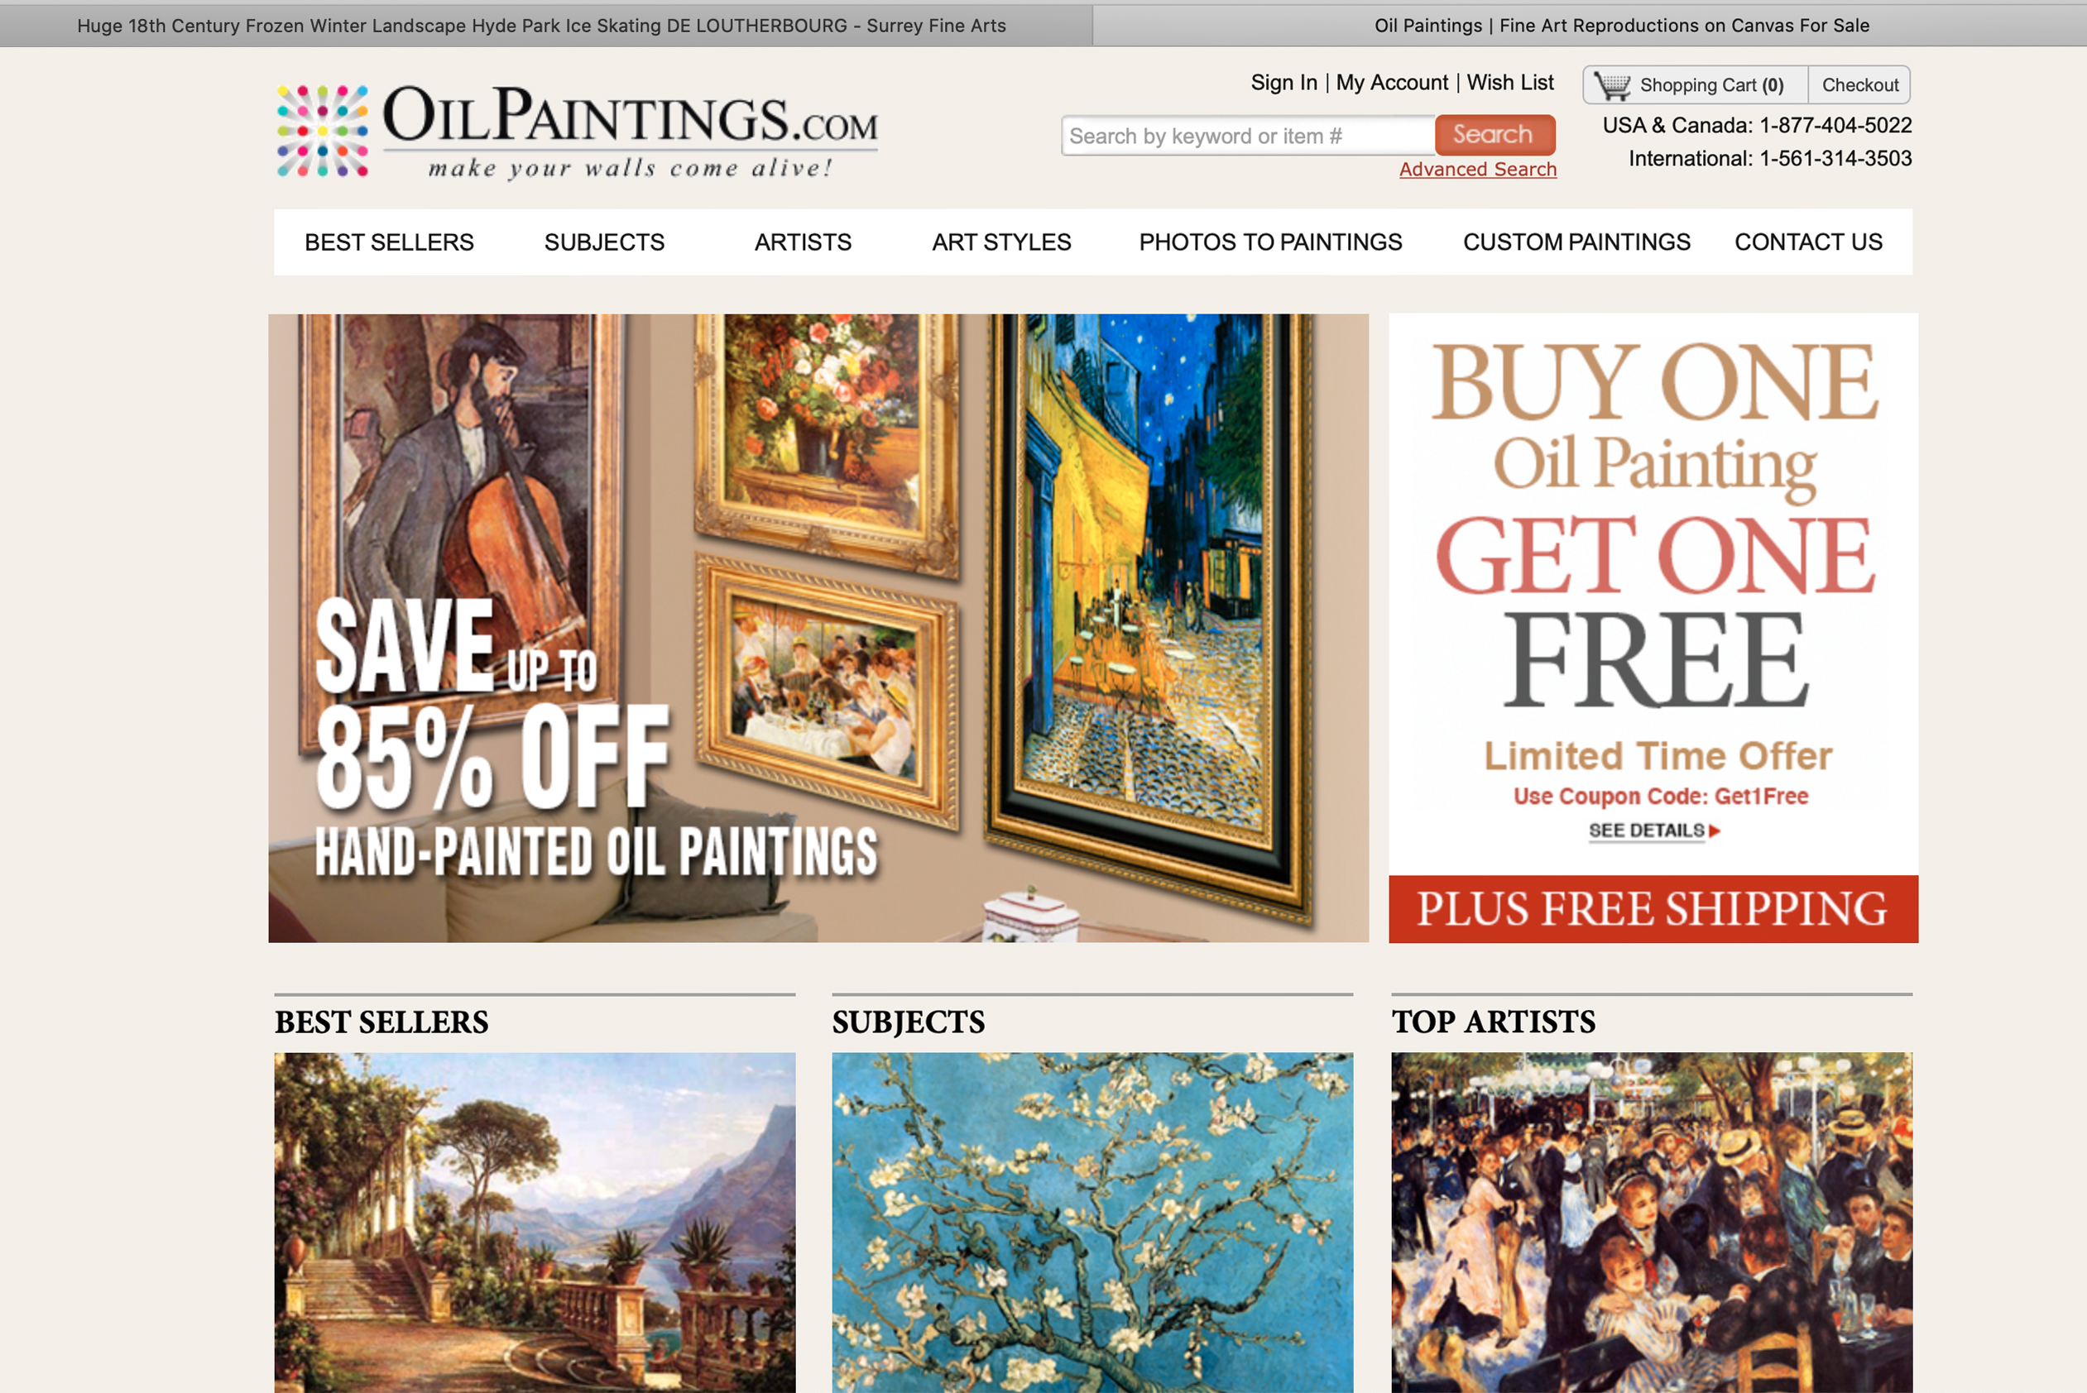Open the Contact Us page
Image resolution: width=2087 pixels, height=1393 pixels.
click(x=1808, y=242)
